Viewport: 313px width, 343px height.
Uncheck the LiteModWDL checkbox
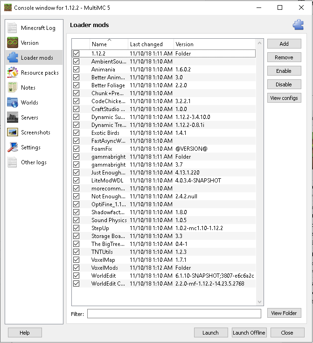click(77, 181)
